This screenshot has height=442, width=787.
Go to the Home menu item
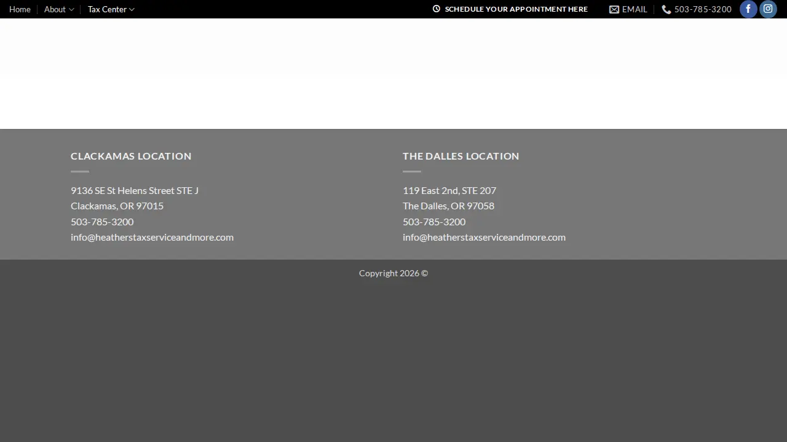[x=20, y=9]
